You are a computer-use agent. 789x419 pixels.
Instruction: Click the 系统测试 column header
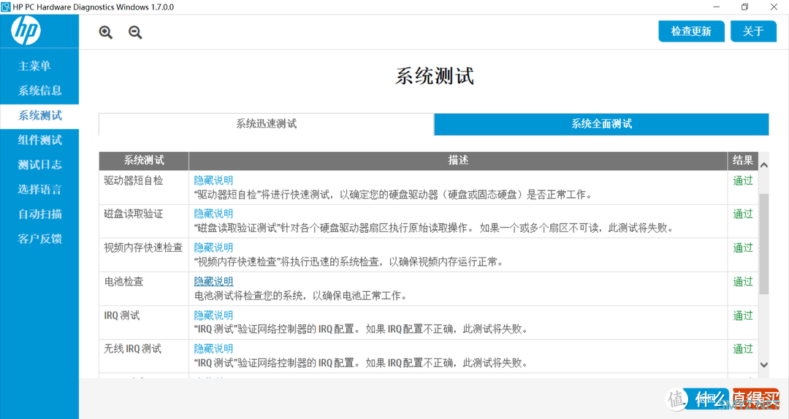point(144,161)
